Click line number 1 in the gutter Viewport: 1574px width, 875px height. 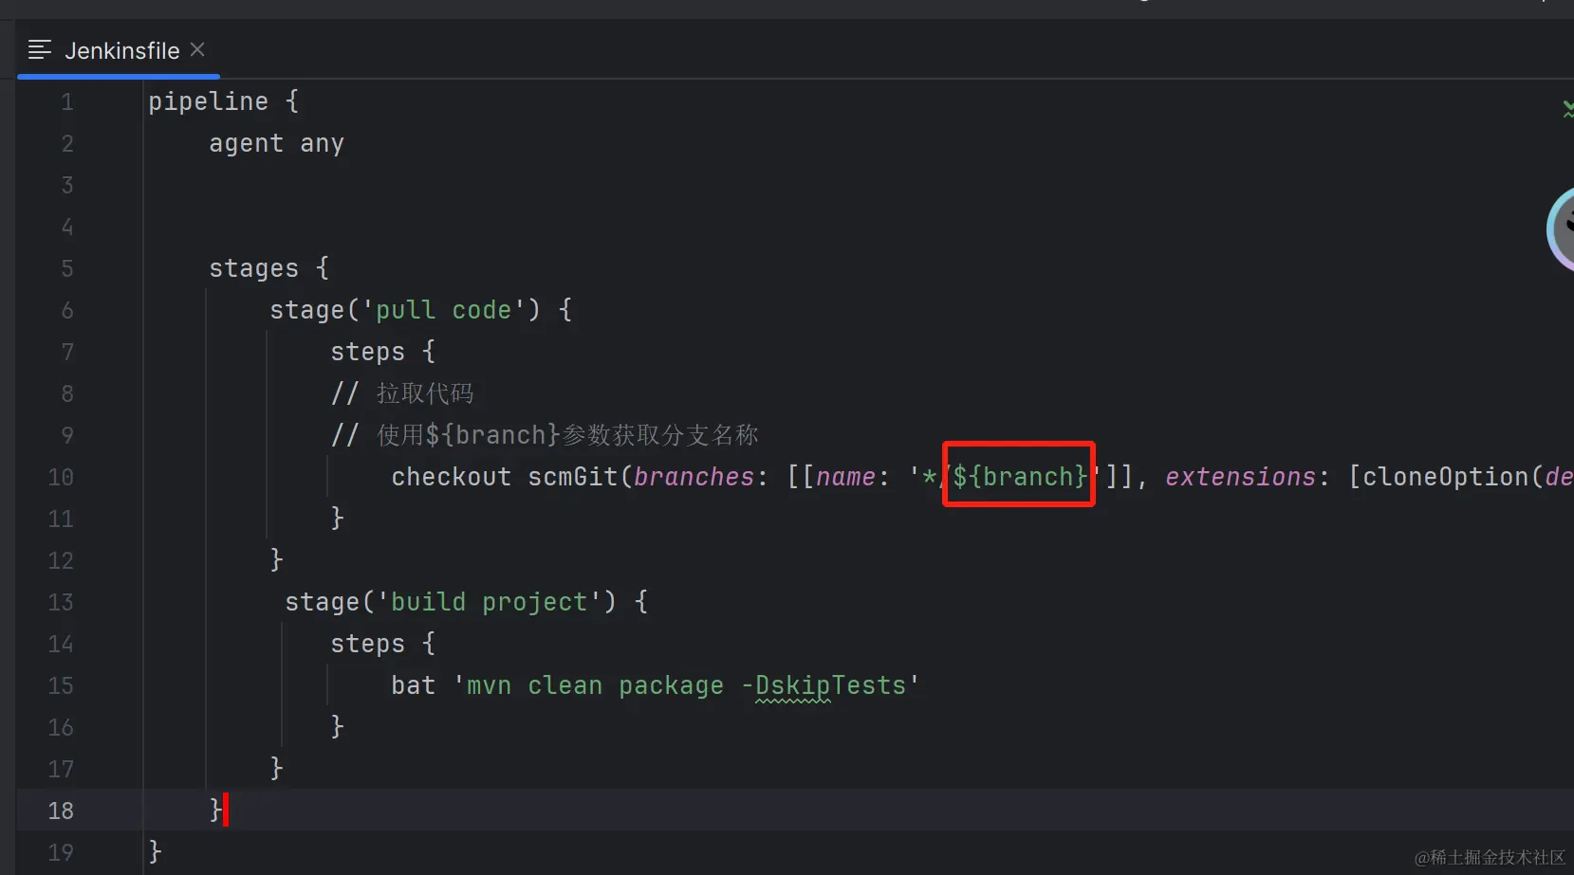[x=66, y=101]
